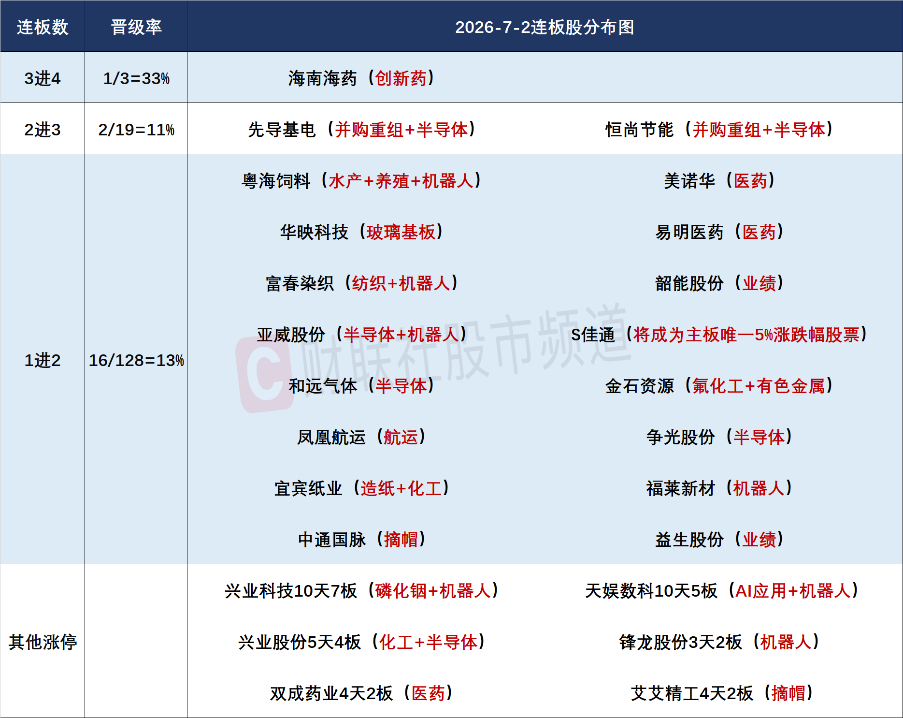
Task: Select the 其他涨停 row label
Action: coord(43,642)
